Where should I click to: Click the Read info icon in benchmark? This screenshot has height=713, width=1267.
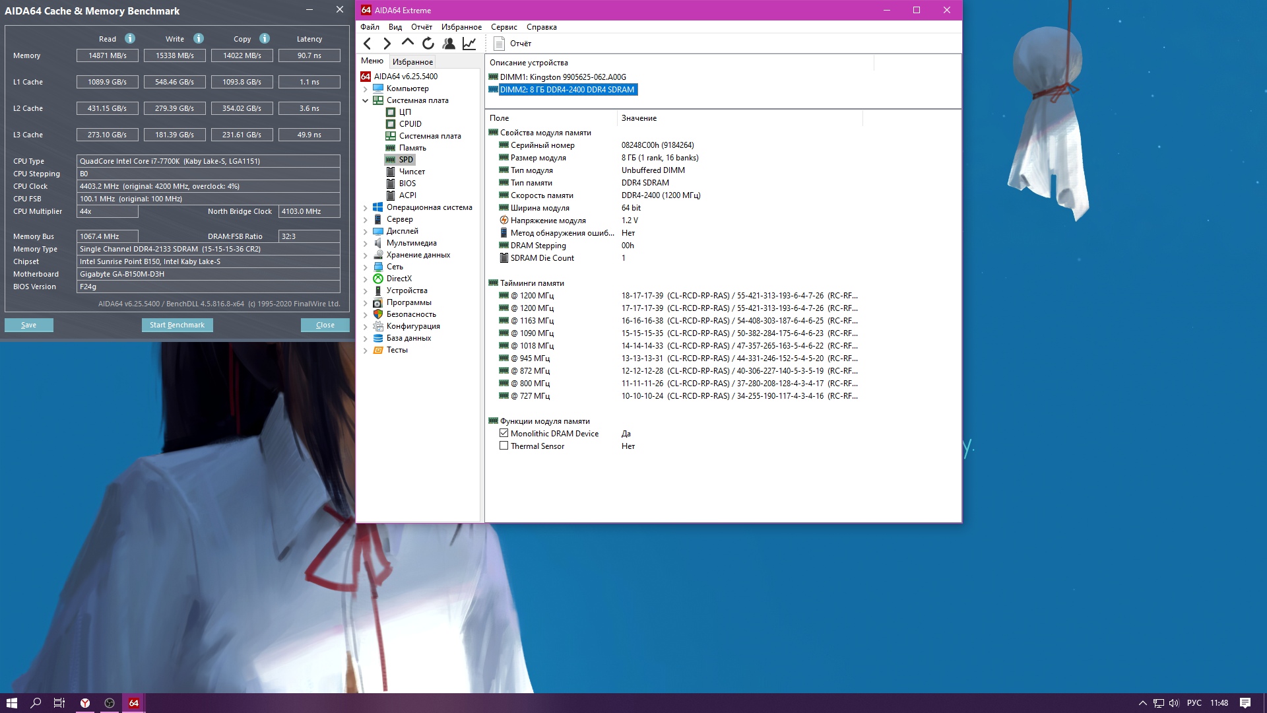[130, 38]
